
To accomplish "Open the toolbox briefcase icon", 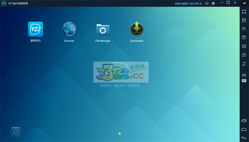I will pyautogui.click(x=244, y=55).
